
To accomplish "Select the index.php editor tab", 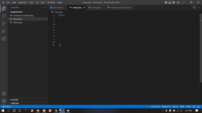I will [x=77, y=8].
